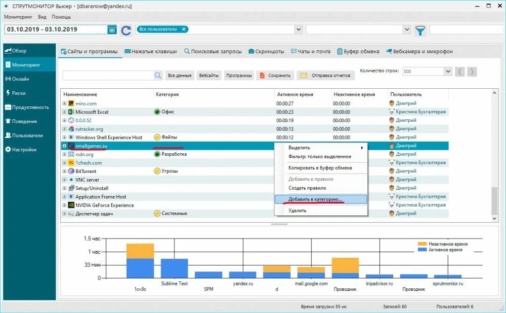Viewport: 506px width, 313px height.
Task: Click the miro.com row icon
Action: pyautogui.click(x=71, y=104)
